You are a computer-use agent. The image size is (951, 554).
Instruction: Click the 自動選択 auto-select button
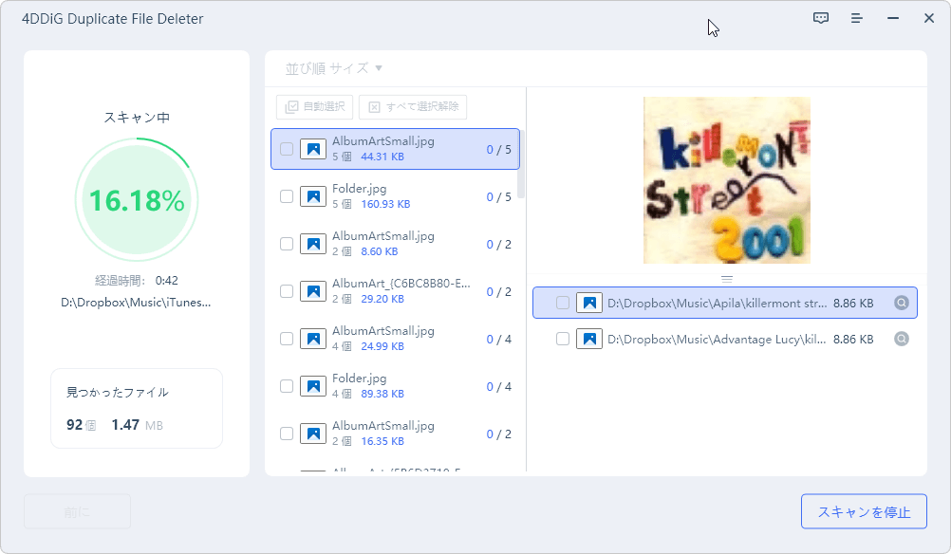(315, 106)
